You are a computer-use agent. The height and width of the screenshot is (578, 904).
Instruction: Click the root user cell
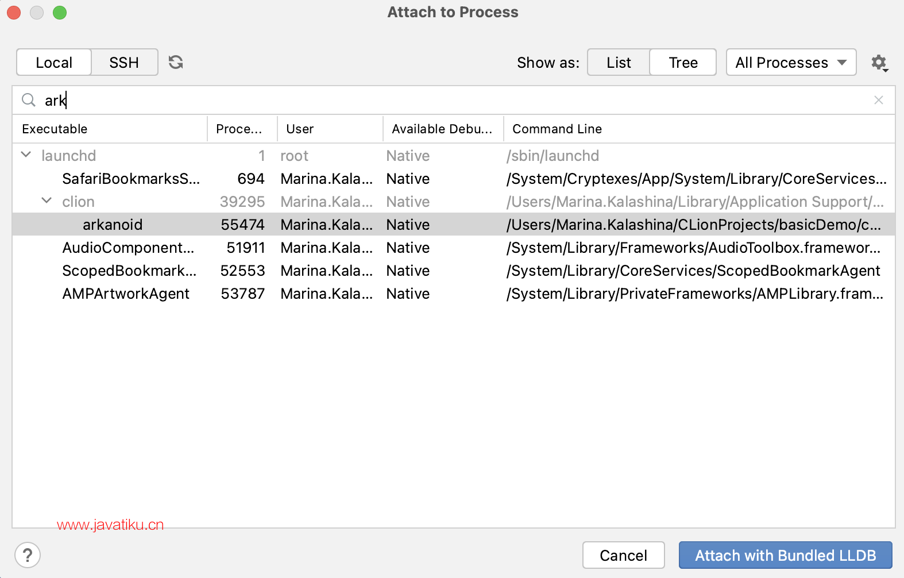pyautogui.click(x=294, y=156)
